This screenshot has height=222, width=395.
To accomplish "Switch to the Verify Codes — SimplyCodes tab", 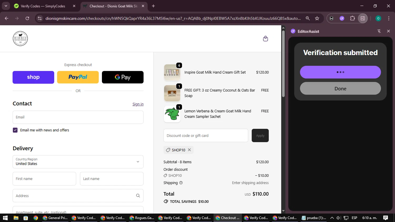I will 43,6.
